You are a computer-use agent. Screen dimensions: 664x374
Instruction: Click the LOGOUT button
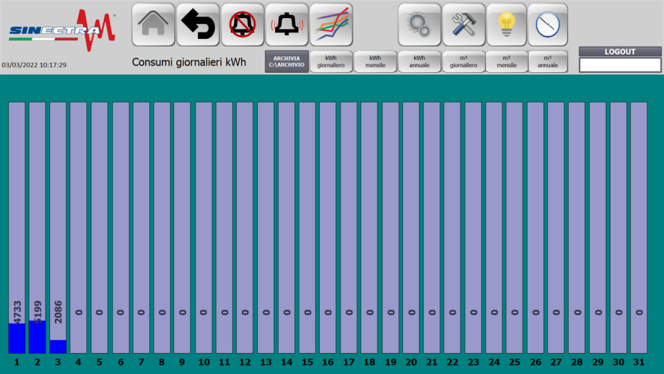(620, 51)
